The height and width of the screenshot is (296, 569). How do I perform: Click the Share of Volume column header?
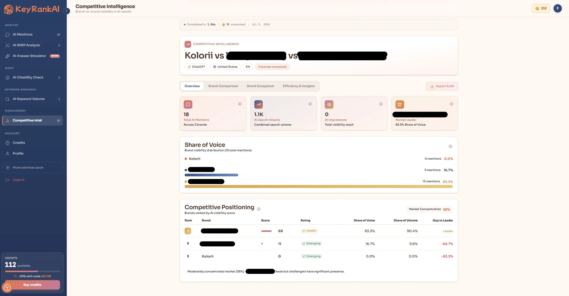406,221
